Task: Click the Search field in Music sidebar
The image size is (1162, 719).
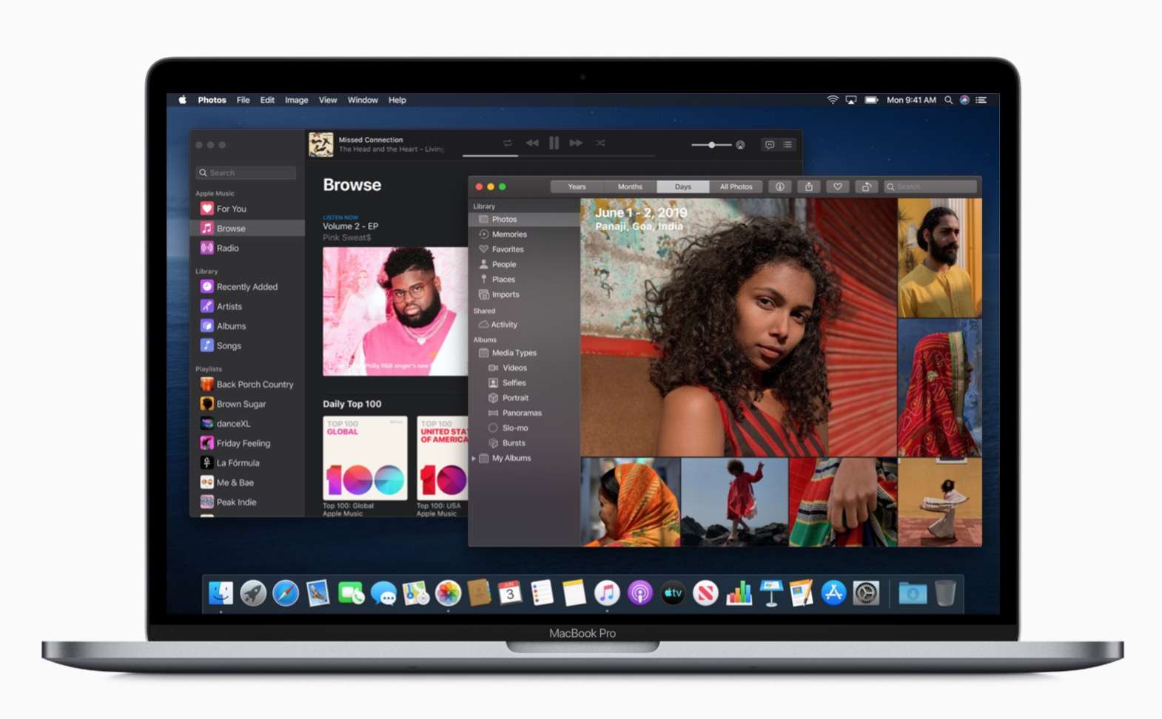Action: coord(246,172)
